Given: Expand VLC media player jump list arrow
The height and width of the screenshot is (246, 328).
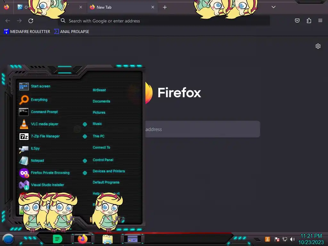Looking at the screenshot, I should (x=85, y=124).
